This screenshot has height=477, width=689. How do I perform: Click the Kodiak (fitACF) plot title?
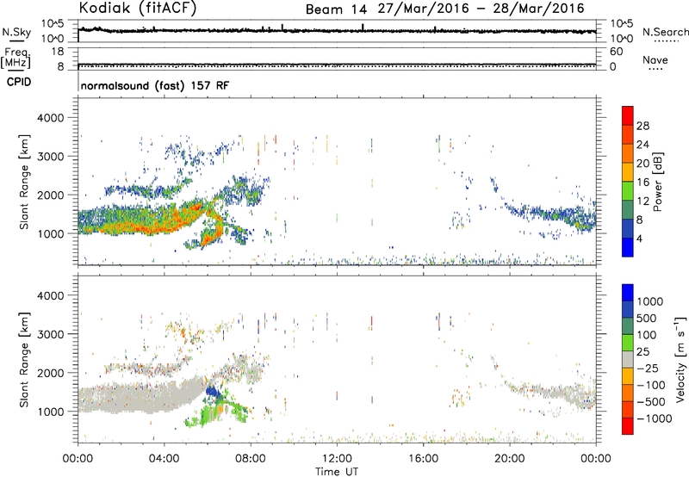[138, 8]
